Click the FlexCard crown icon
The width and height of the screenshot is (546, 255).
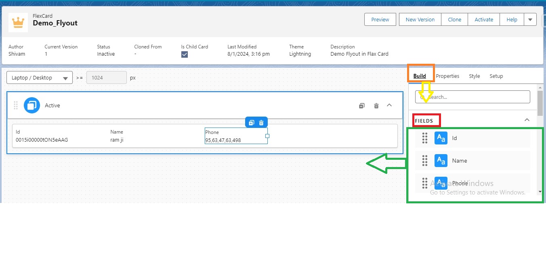pyautogui.click(x=18, y=23)
